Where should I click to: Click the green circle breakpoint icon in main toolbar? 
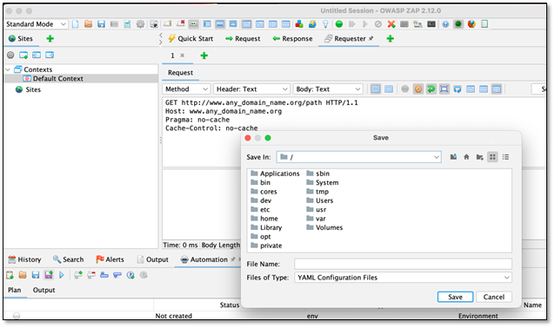point(339,24)
